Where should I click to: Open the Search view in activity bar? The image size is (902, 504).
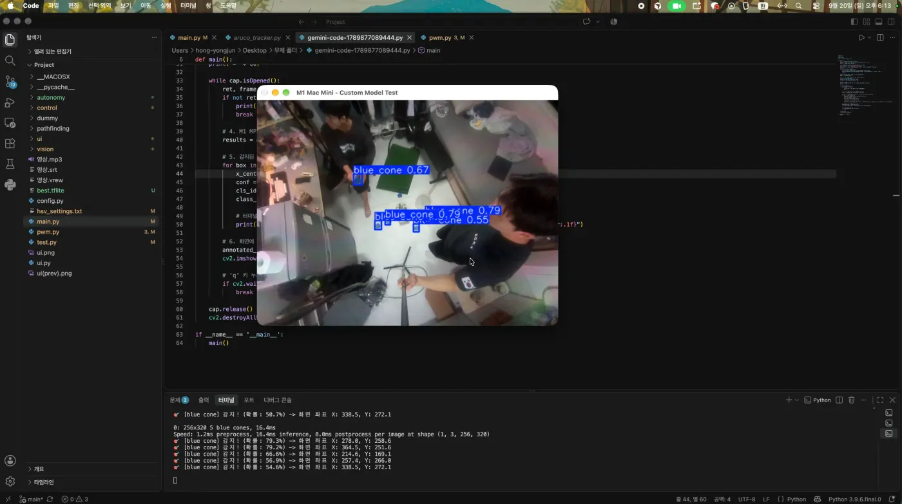pyautogui.click(x=10, y=61)
